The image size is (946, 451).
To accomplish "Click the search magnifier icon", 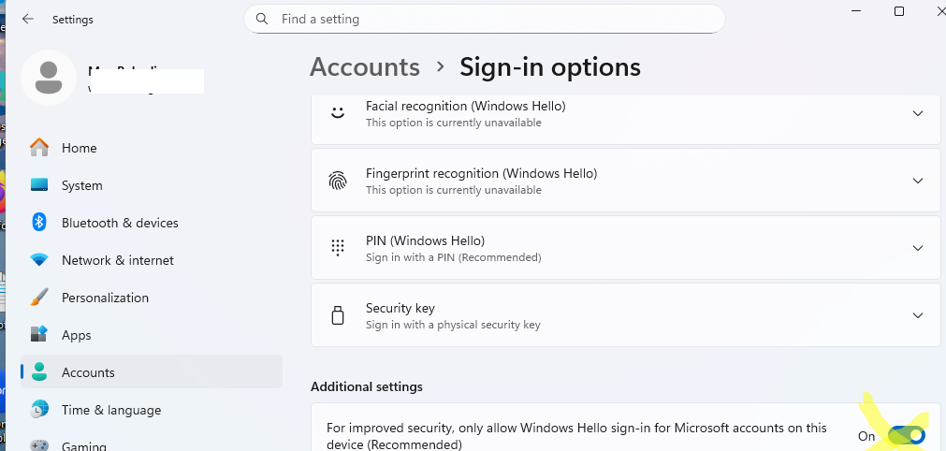I will click(x=262, y=19).
